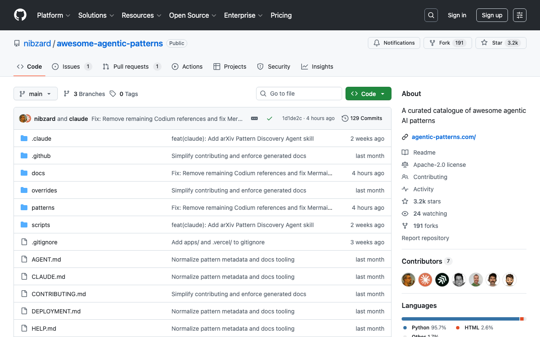Screen dimensions: 540x337
Task: Star the awesome-agentic-patterns repository
Action: [501, 43]
